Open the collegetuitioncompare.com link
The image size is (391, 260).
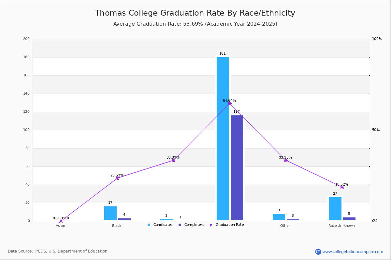pos(353,252)
